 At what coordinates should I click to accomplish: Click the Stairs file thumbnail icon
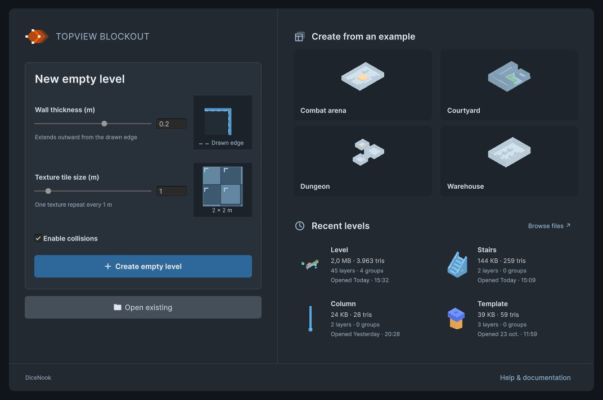[457, 265]
